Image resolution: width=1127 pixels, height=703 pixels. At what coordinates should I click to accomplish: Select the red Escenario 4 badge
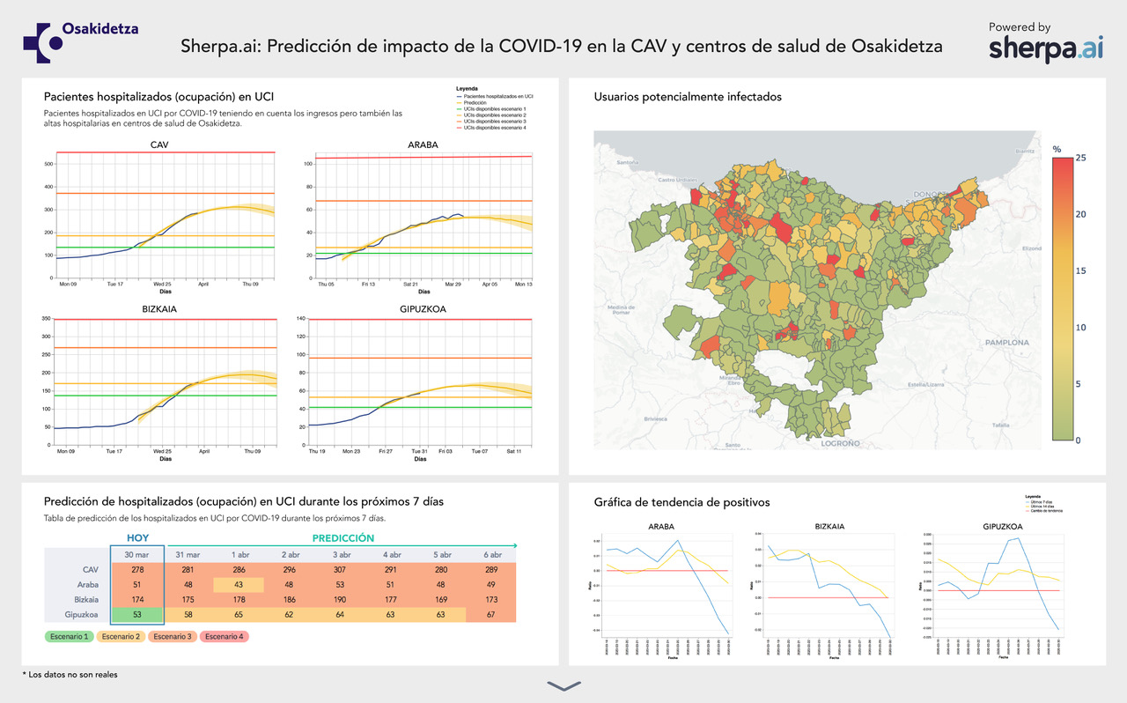coord(224,635)
